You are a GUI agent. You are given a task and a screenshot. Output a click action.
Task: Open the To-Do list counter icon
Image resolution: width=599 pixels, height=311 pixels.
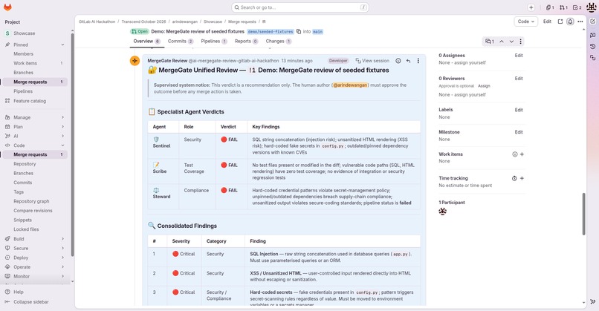click(577, 7)
